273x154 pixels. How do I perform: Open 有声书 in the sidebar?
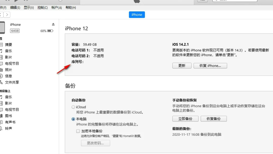pos(10,122)
